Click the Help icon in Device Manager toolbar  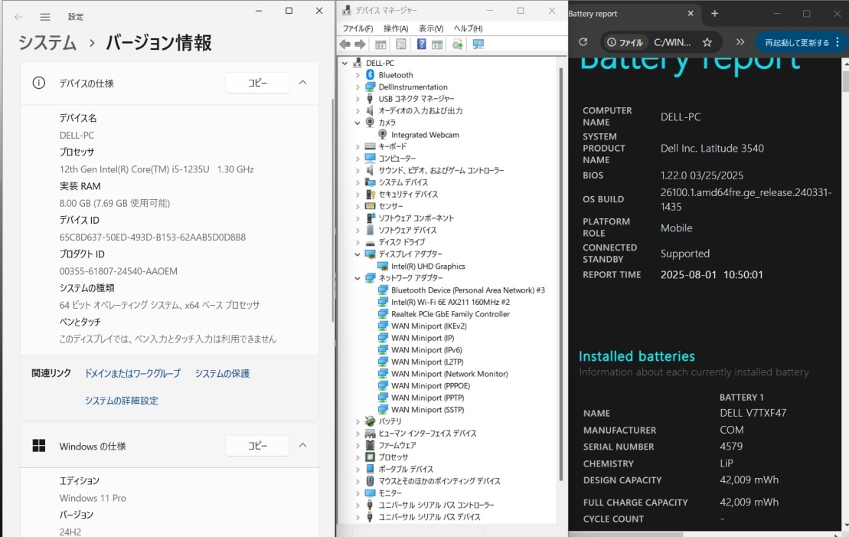421,44
